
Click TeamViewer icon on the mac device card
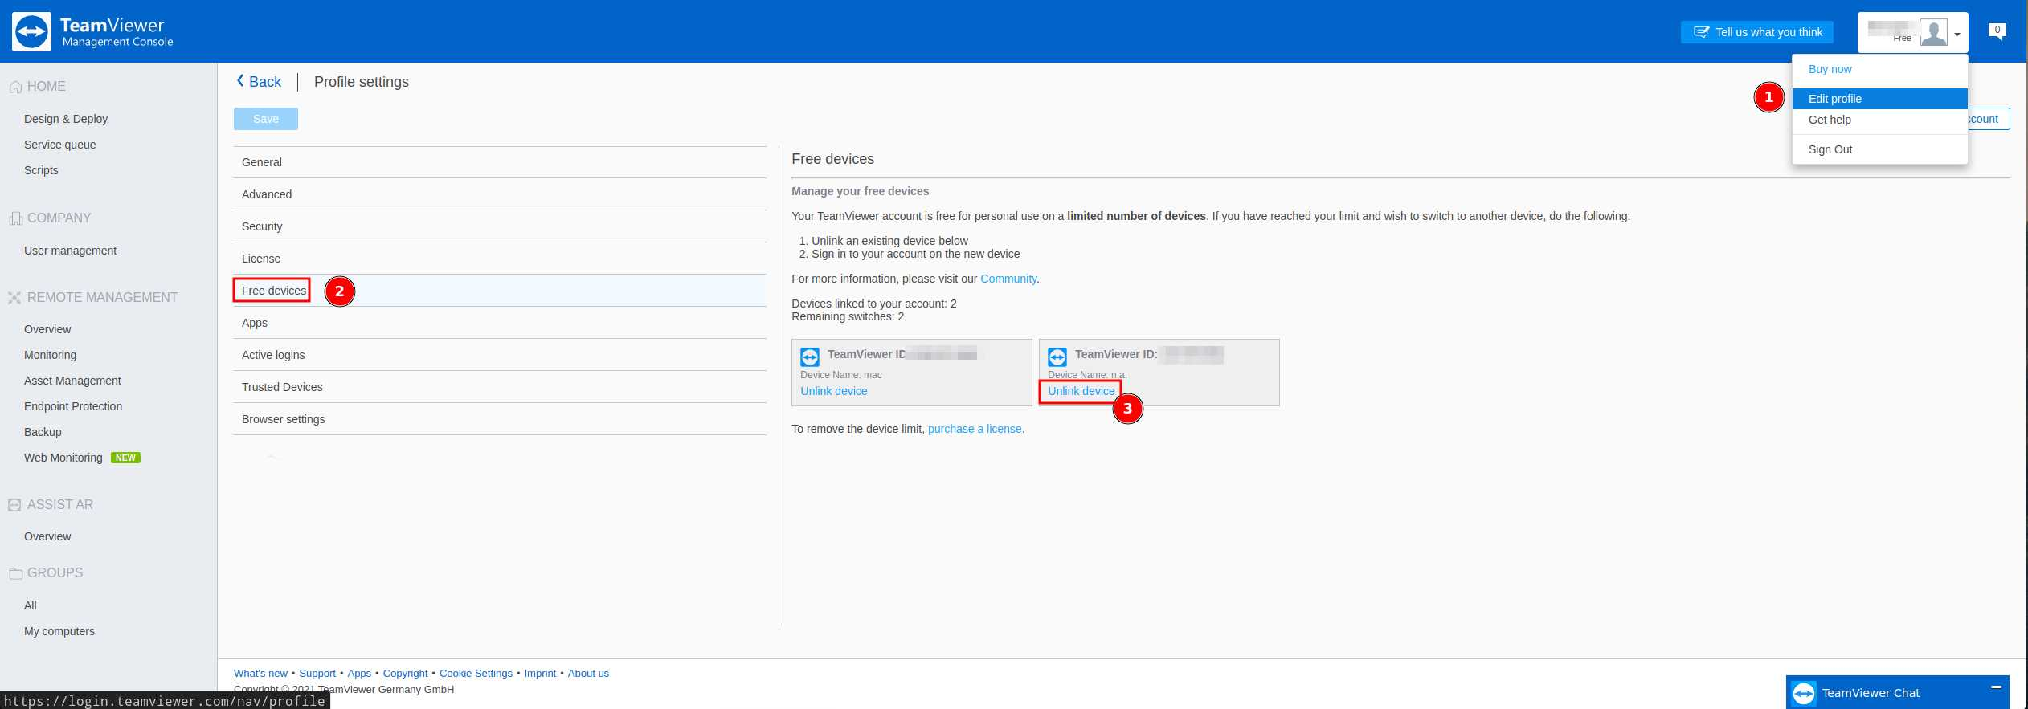(x=810, y=357)
